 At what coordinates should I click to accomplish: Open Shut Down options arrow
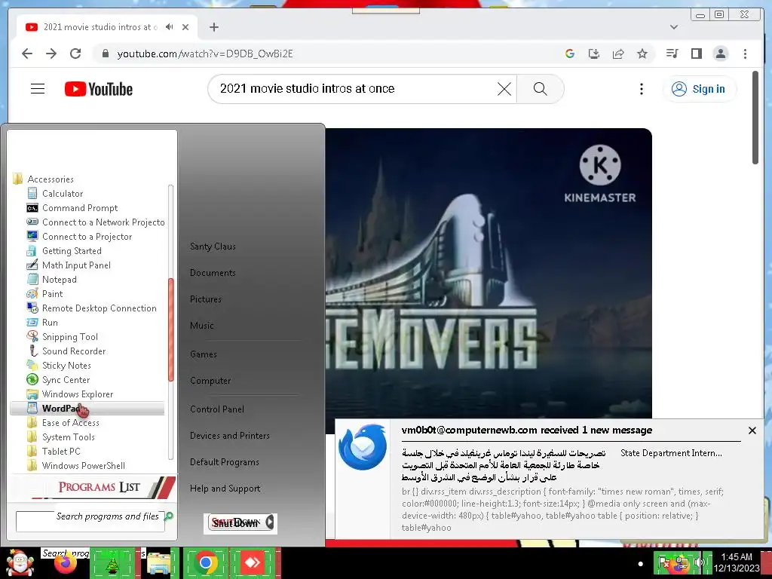[270, 522]
